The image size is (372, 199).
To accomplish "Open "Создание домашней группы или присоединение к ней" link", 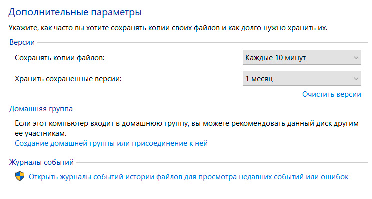I will click(111, 143).
